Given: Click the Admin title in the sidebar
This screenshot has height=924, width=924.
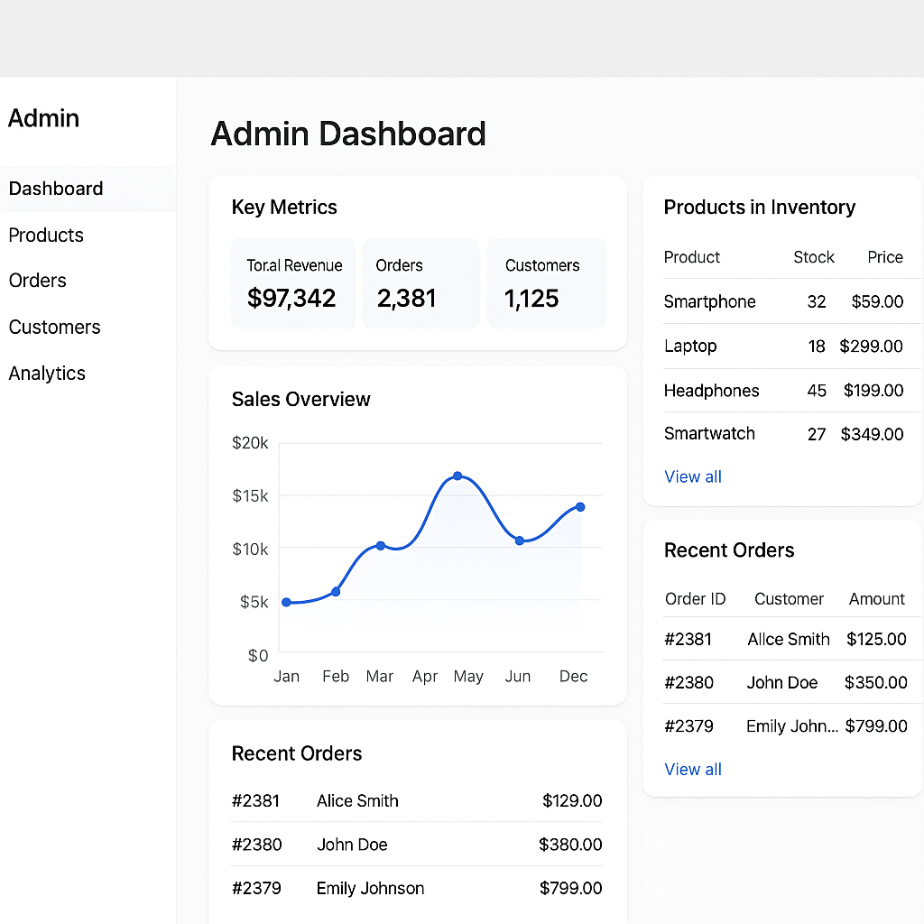Looking at the screenshot, I should tap(43, 118).
